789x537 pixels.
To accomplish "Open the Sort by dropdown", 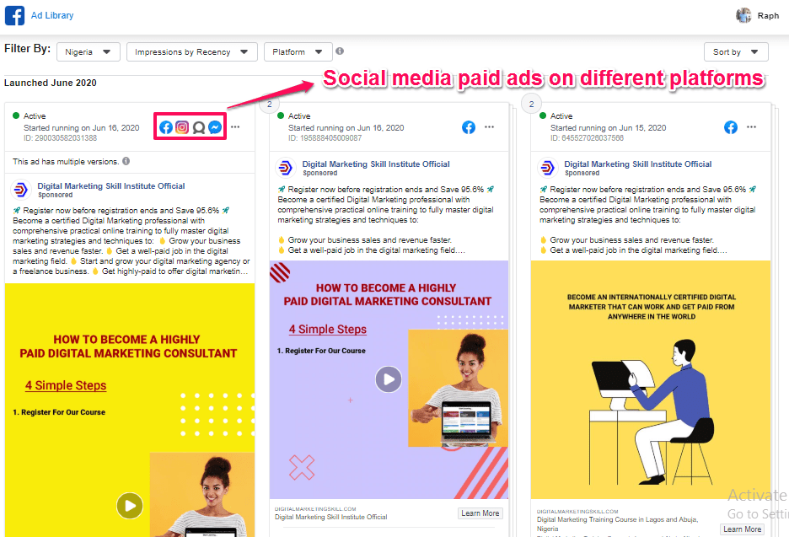I will click(x=735, y=52).
